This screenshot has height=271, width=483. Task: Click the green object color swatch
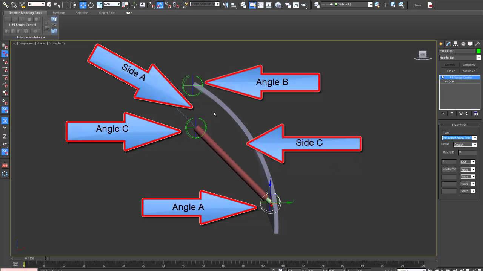coord(478,51)
